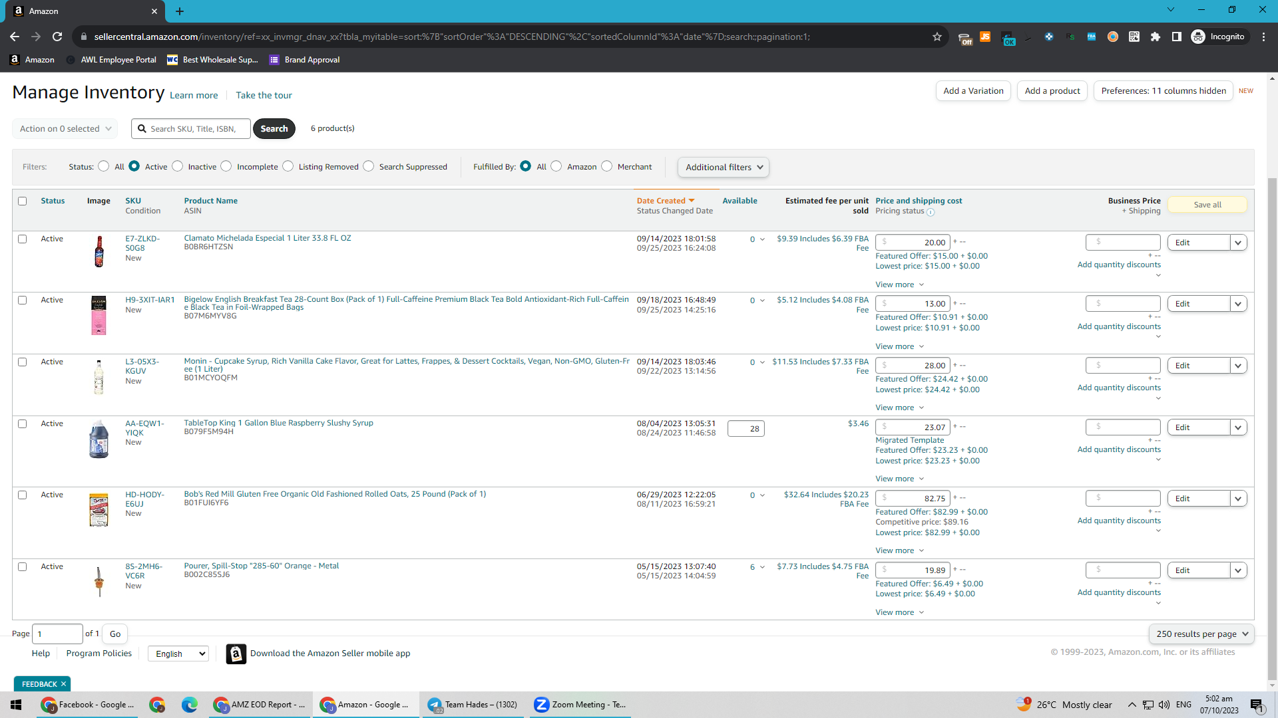
Task: Open the Incognito profile indicator
Action: pos(1218,37)
